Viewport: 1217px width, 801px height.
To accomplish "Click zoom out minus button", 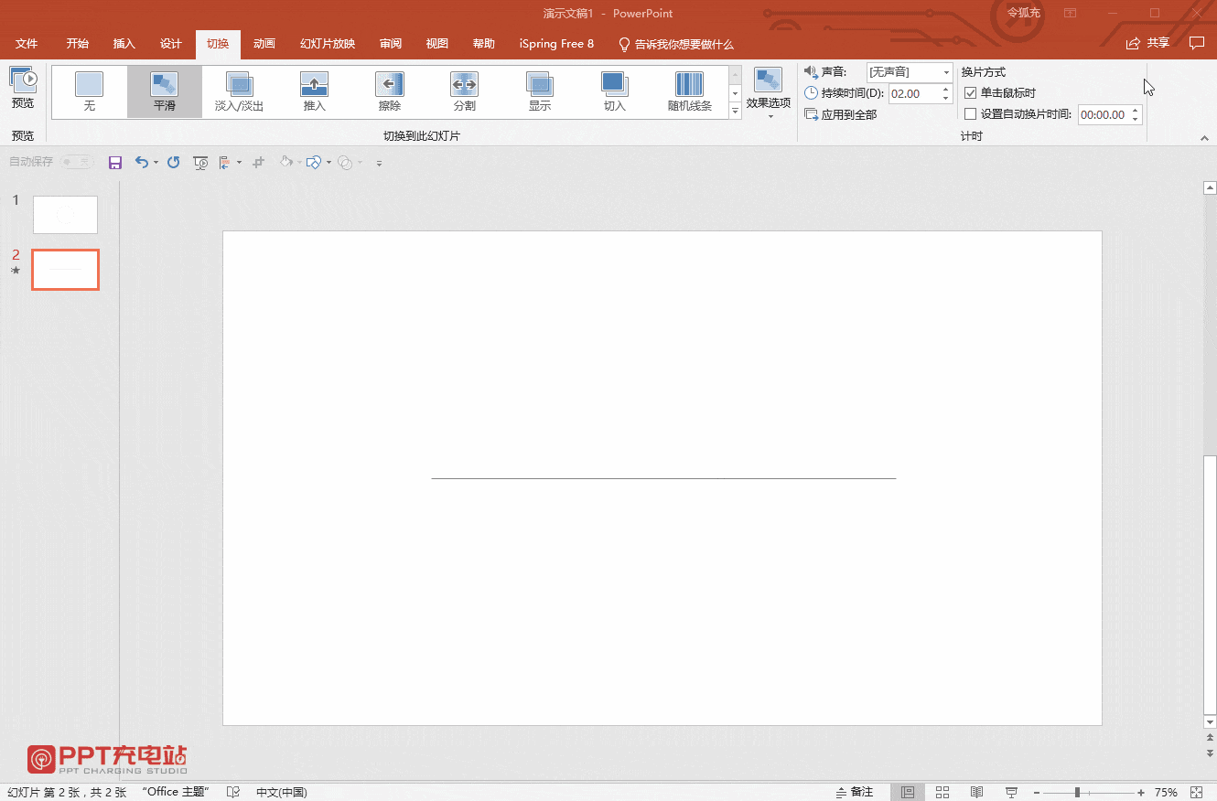I will click(x=1036, y=792).
